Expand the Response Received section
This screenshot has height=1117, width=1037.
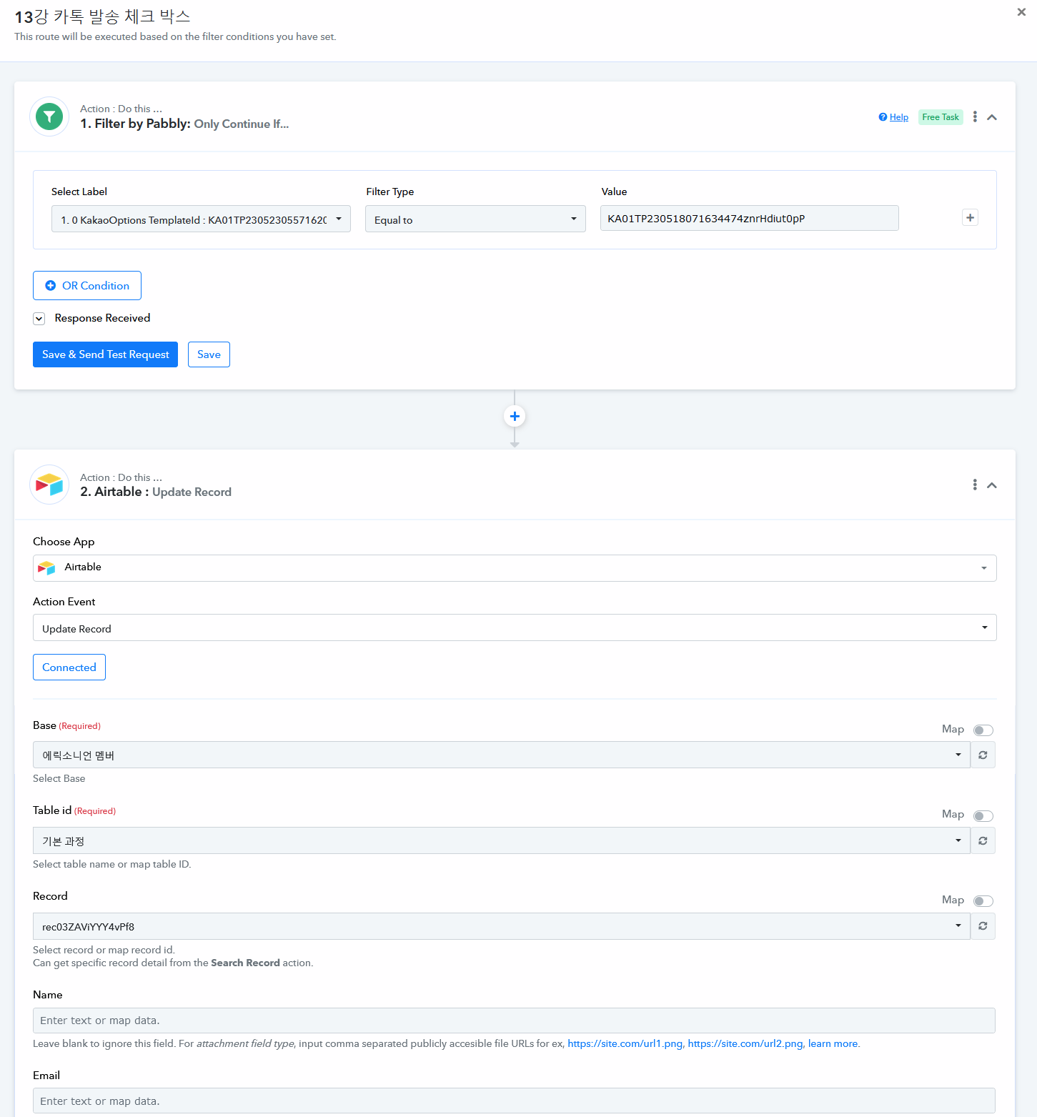coord(39,319)
